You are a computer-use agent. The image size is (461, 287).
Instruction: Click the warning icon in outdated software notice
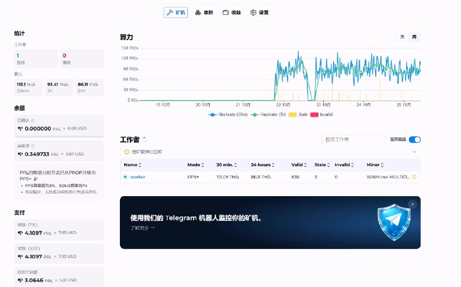(x=127, y=152)
